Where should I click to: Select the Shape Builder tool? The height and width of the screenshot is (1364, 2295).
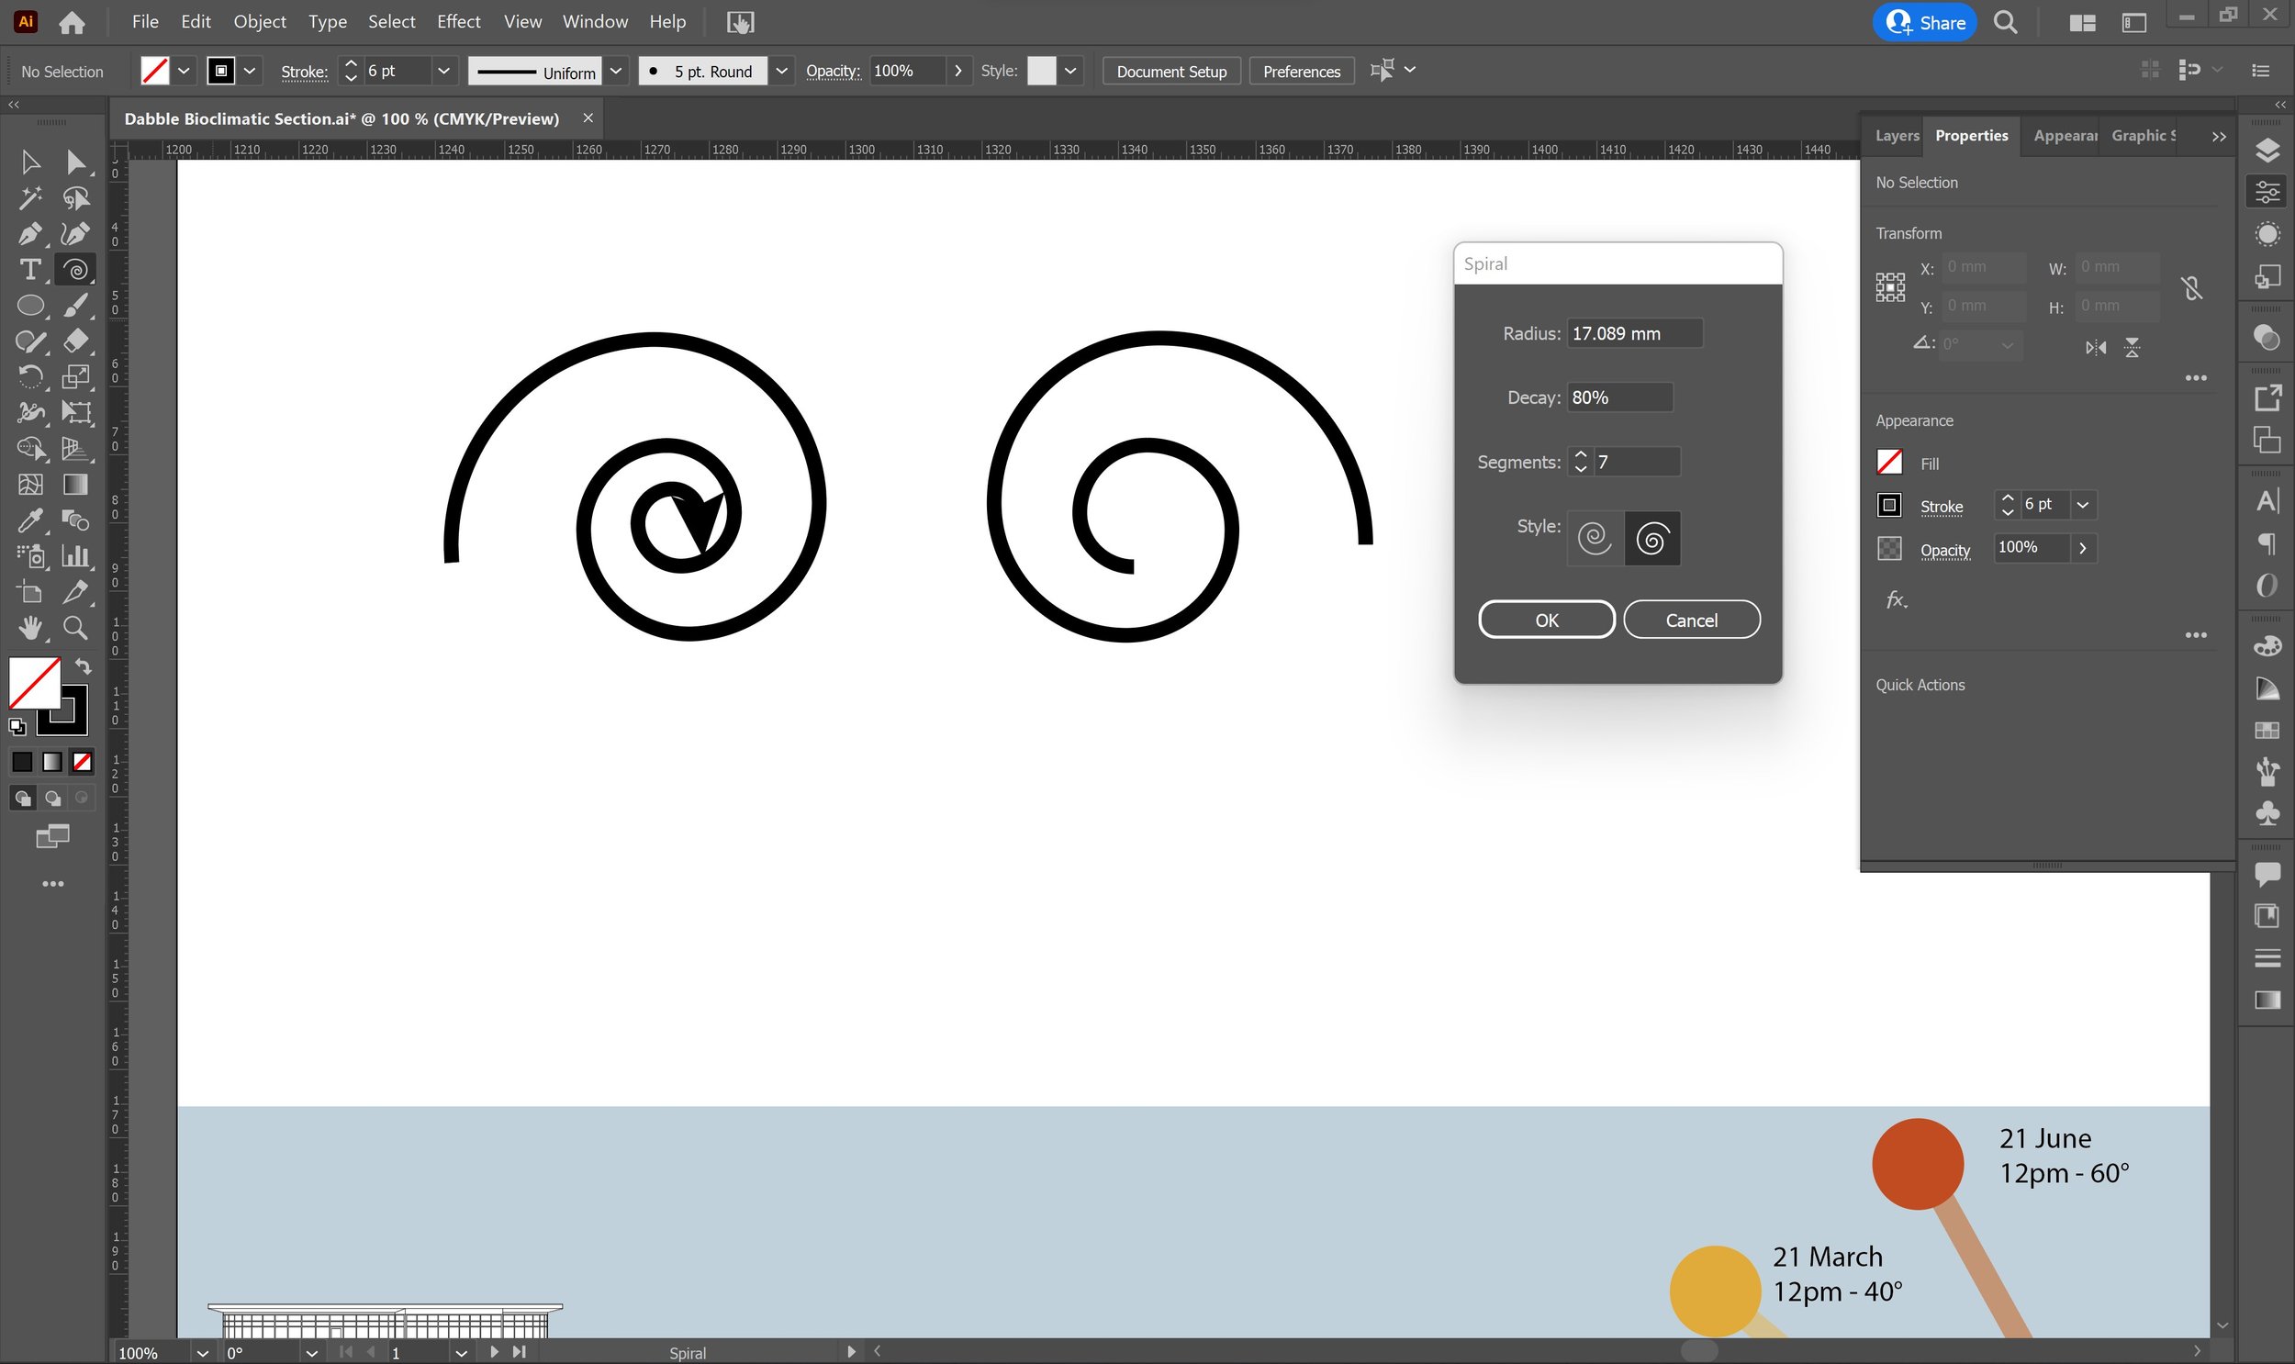click(30, 449)
